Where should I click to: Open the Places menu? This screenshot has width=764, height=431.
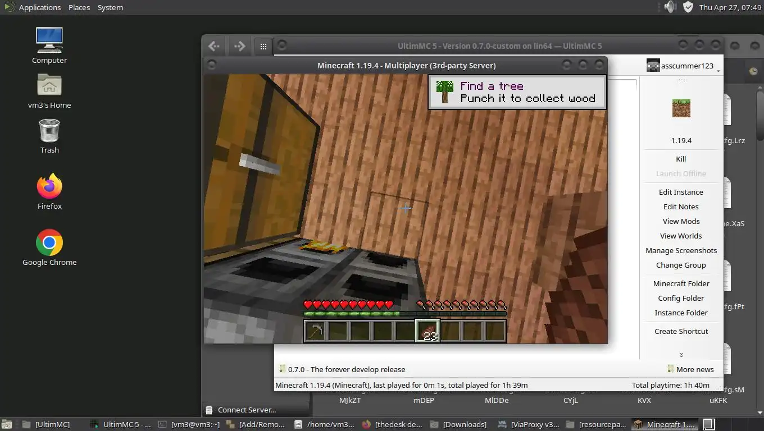(x=79, y=7)
